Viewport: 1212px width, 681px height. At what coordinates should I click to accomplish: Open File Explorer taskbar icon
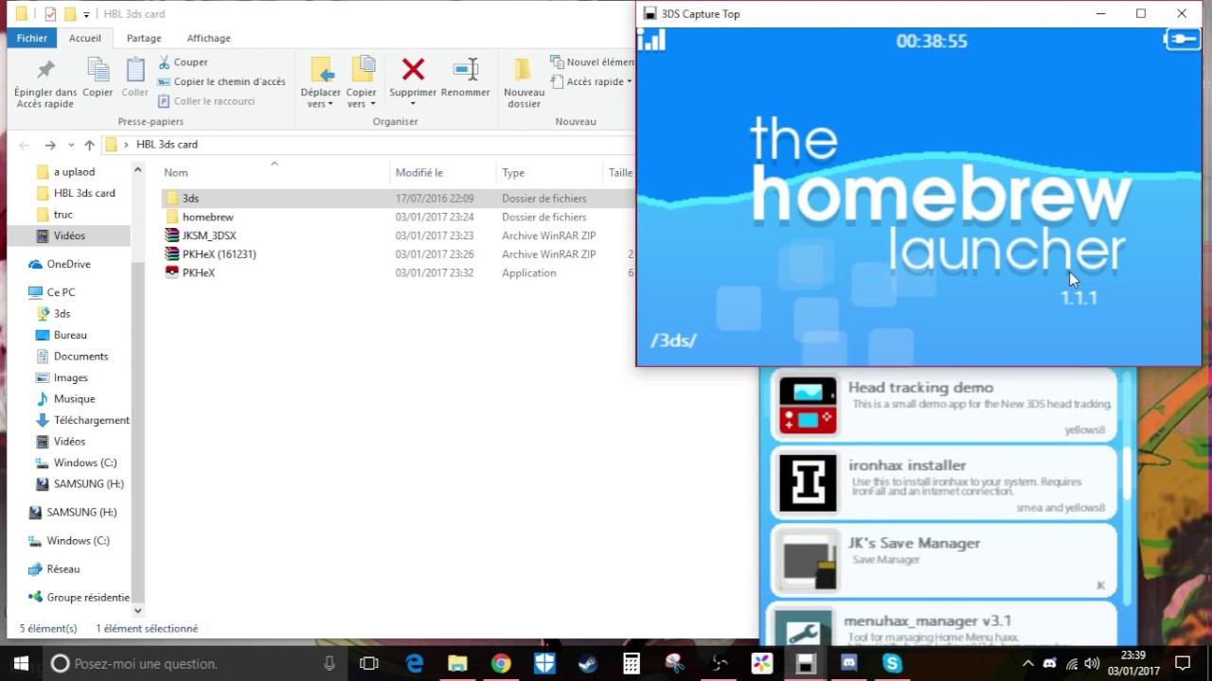(x=457, y=664)
